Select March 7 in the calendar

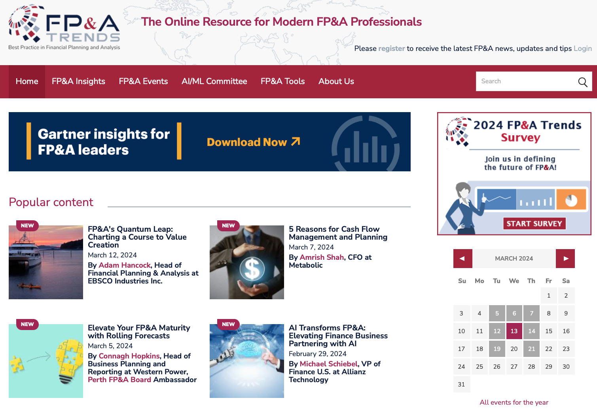531,313
